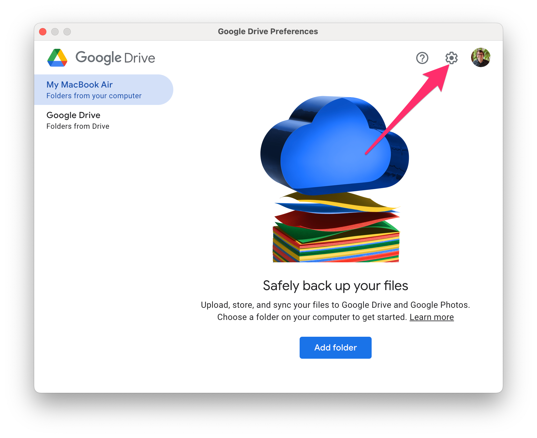Select My MacBook Air in the sidebar
Screen dimensions: 537x438
coord(104,90)
